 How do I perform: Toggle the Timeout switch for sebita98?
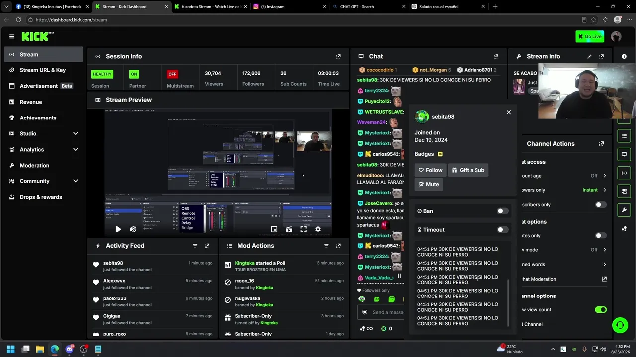point(502,230)
